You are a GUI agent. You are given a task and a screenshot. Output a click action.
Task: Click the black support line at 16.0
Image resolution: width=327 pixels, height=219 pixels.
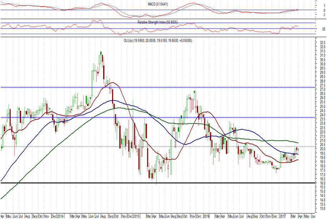pos(158,183)
